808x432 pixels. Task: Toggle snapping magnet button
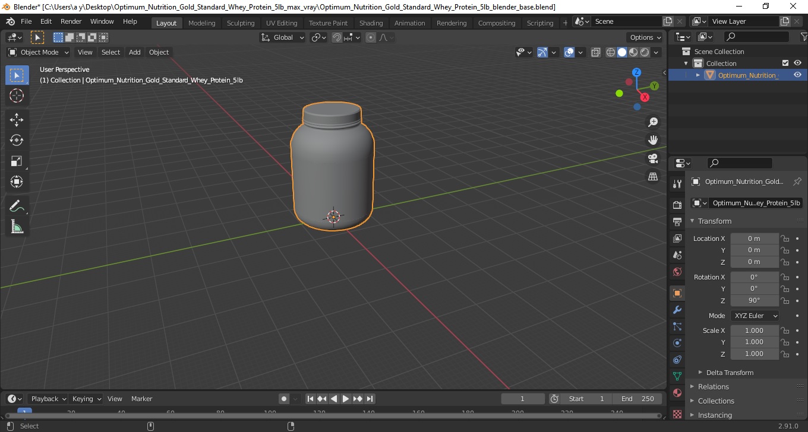coord(337,37)
